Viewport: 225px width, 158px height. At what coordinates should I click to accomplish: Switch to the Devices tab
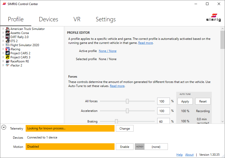coord(48,19)
